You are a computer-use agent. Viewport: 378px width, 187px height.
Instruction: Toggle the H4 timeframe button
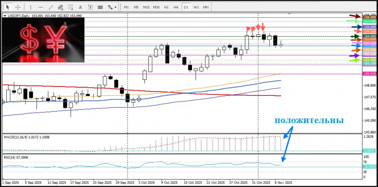[176, 7]
